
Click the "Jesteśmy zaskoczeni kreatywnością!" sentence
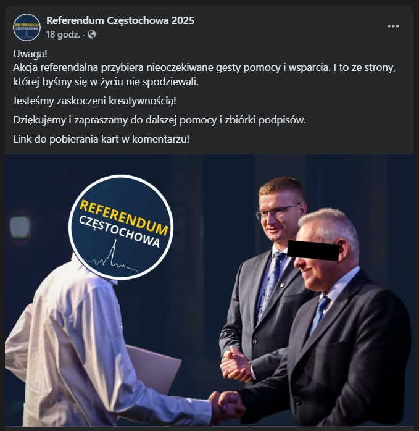tap(94, 101)
